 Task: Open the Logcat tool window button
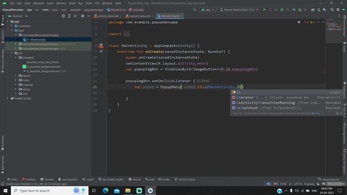coord(88,179)
